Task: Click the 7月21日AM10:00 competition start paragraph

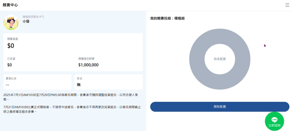Action: (x=72, y=109)
